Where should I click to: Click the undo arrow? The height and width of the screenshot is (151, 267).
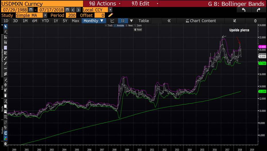(244, 10)
